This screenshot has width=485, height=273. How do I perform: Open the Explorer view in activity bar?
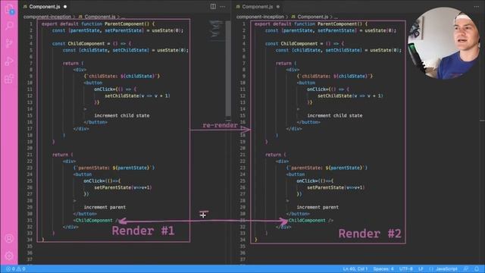pos(9,8)
